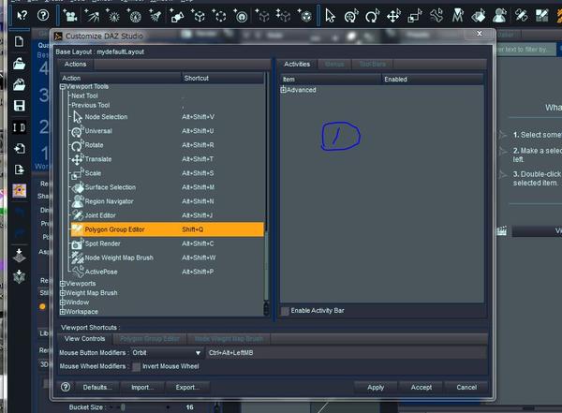Expand the Weight Map Brush tree group
This screenshot has width=562, height=413.
click(x=63, y=293)
